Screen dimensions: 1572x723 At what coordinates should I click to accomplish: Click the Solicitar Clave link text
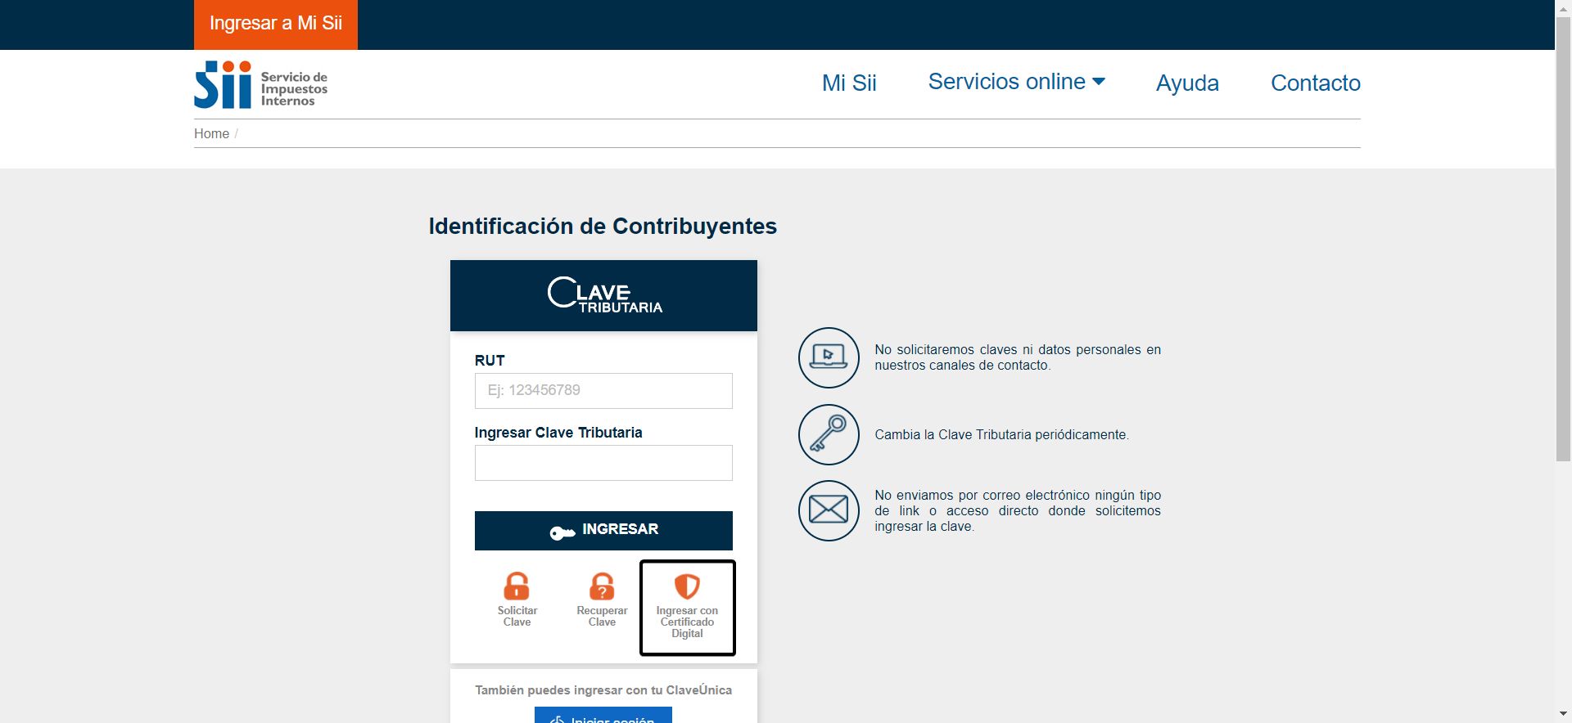[x=517, y=617]
